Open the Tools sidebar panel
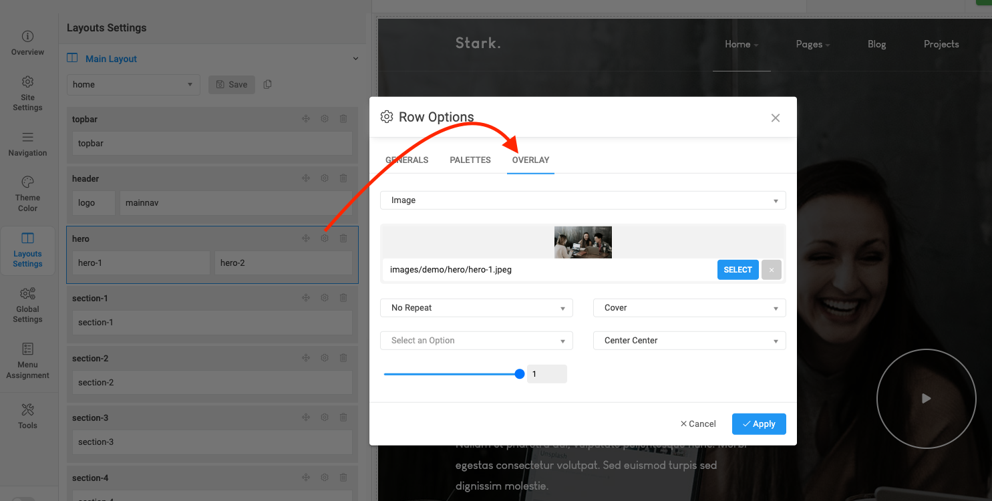992x501 pixels. coord(27,416)
